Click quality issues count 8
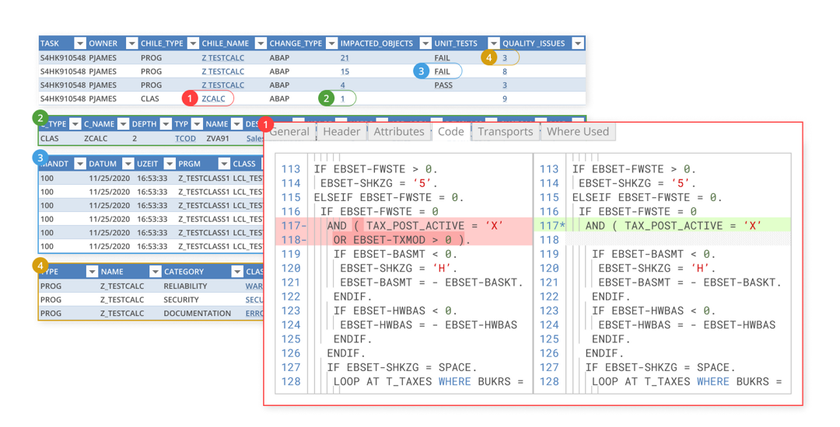This screenshot has width=840, height=427. point(505,71)
